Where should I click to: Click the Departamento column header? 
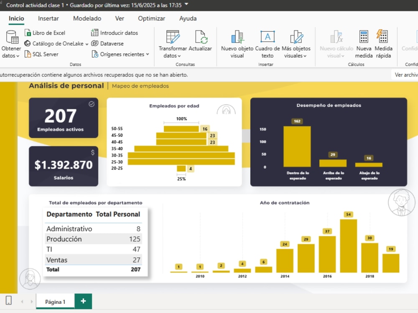coord(69,214)
